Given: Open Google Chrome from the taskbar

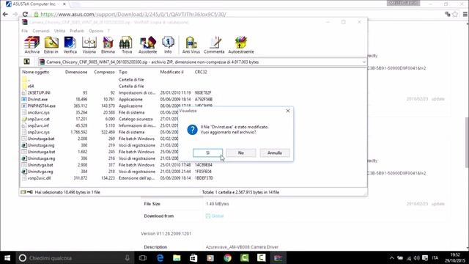Looking at the screenshot, I should (228, 257).
